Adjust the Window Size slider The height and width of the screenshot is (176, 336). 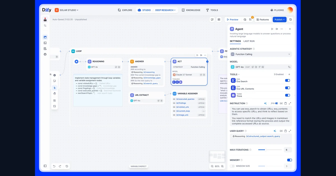[x=270, y=166]
